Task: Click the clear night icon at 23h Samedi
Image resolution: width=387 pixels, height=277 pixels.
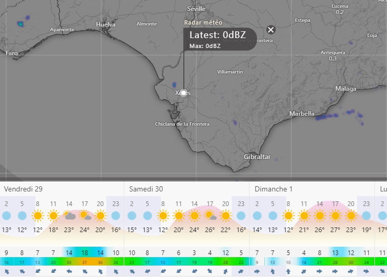Action: tap(241, 215)
